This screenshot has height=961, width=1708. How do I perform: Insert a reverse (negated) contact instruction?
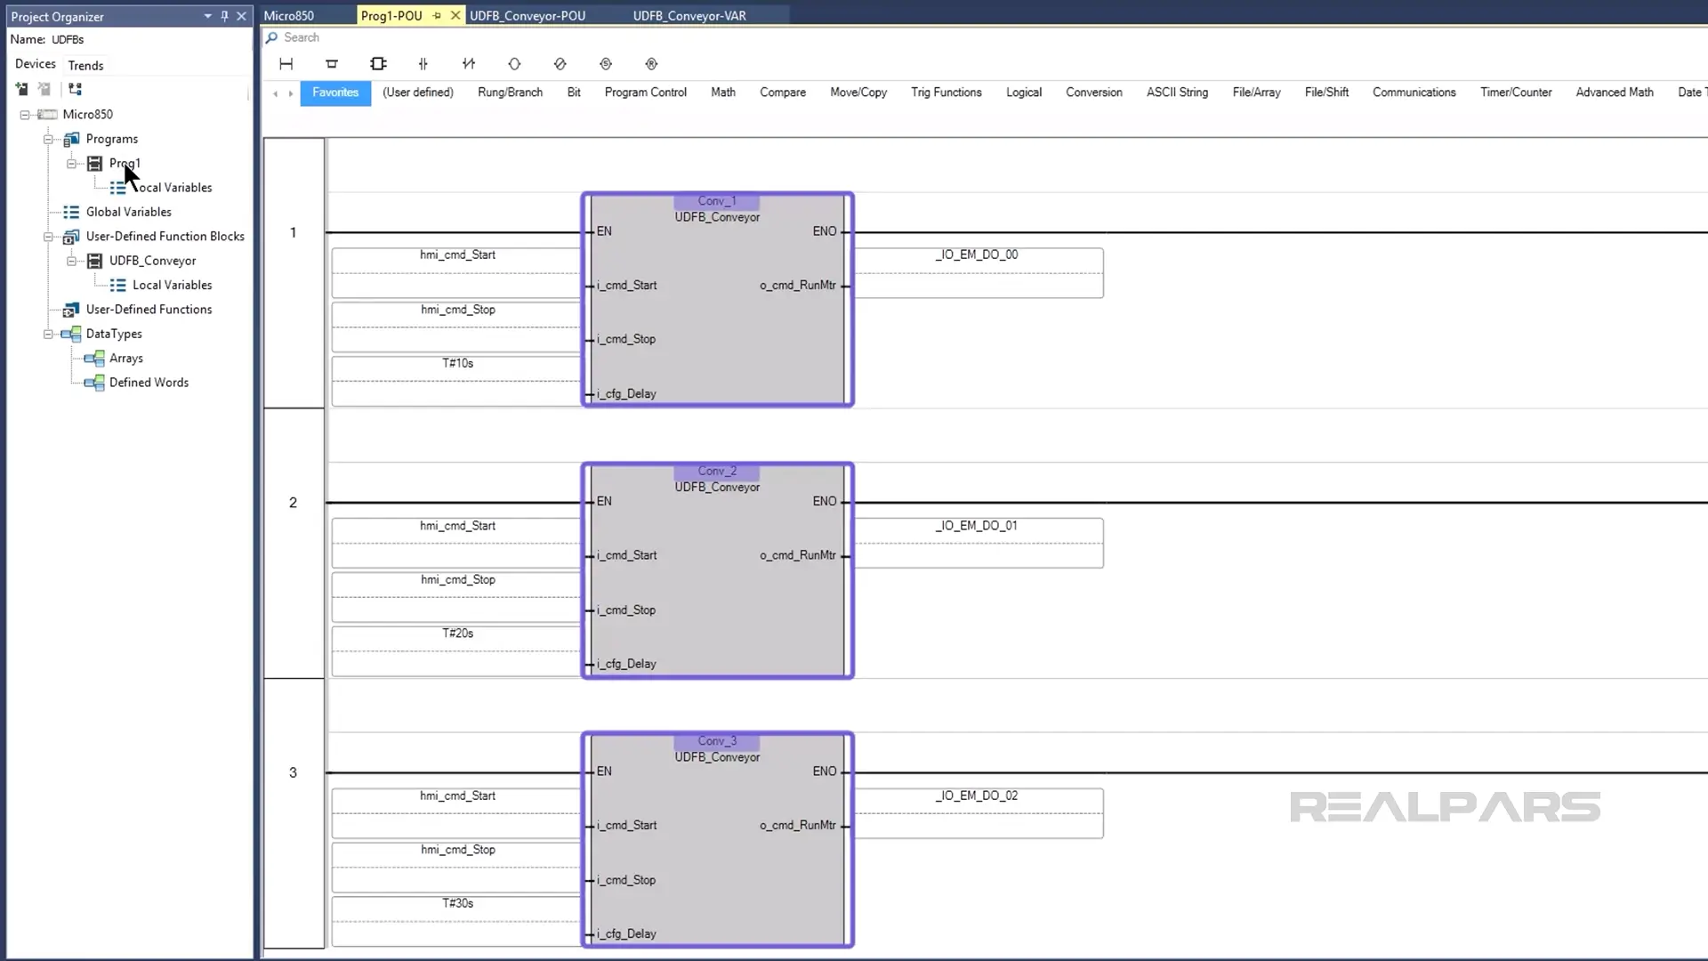tap(469, 64)
